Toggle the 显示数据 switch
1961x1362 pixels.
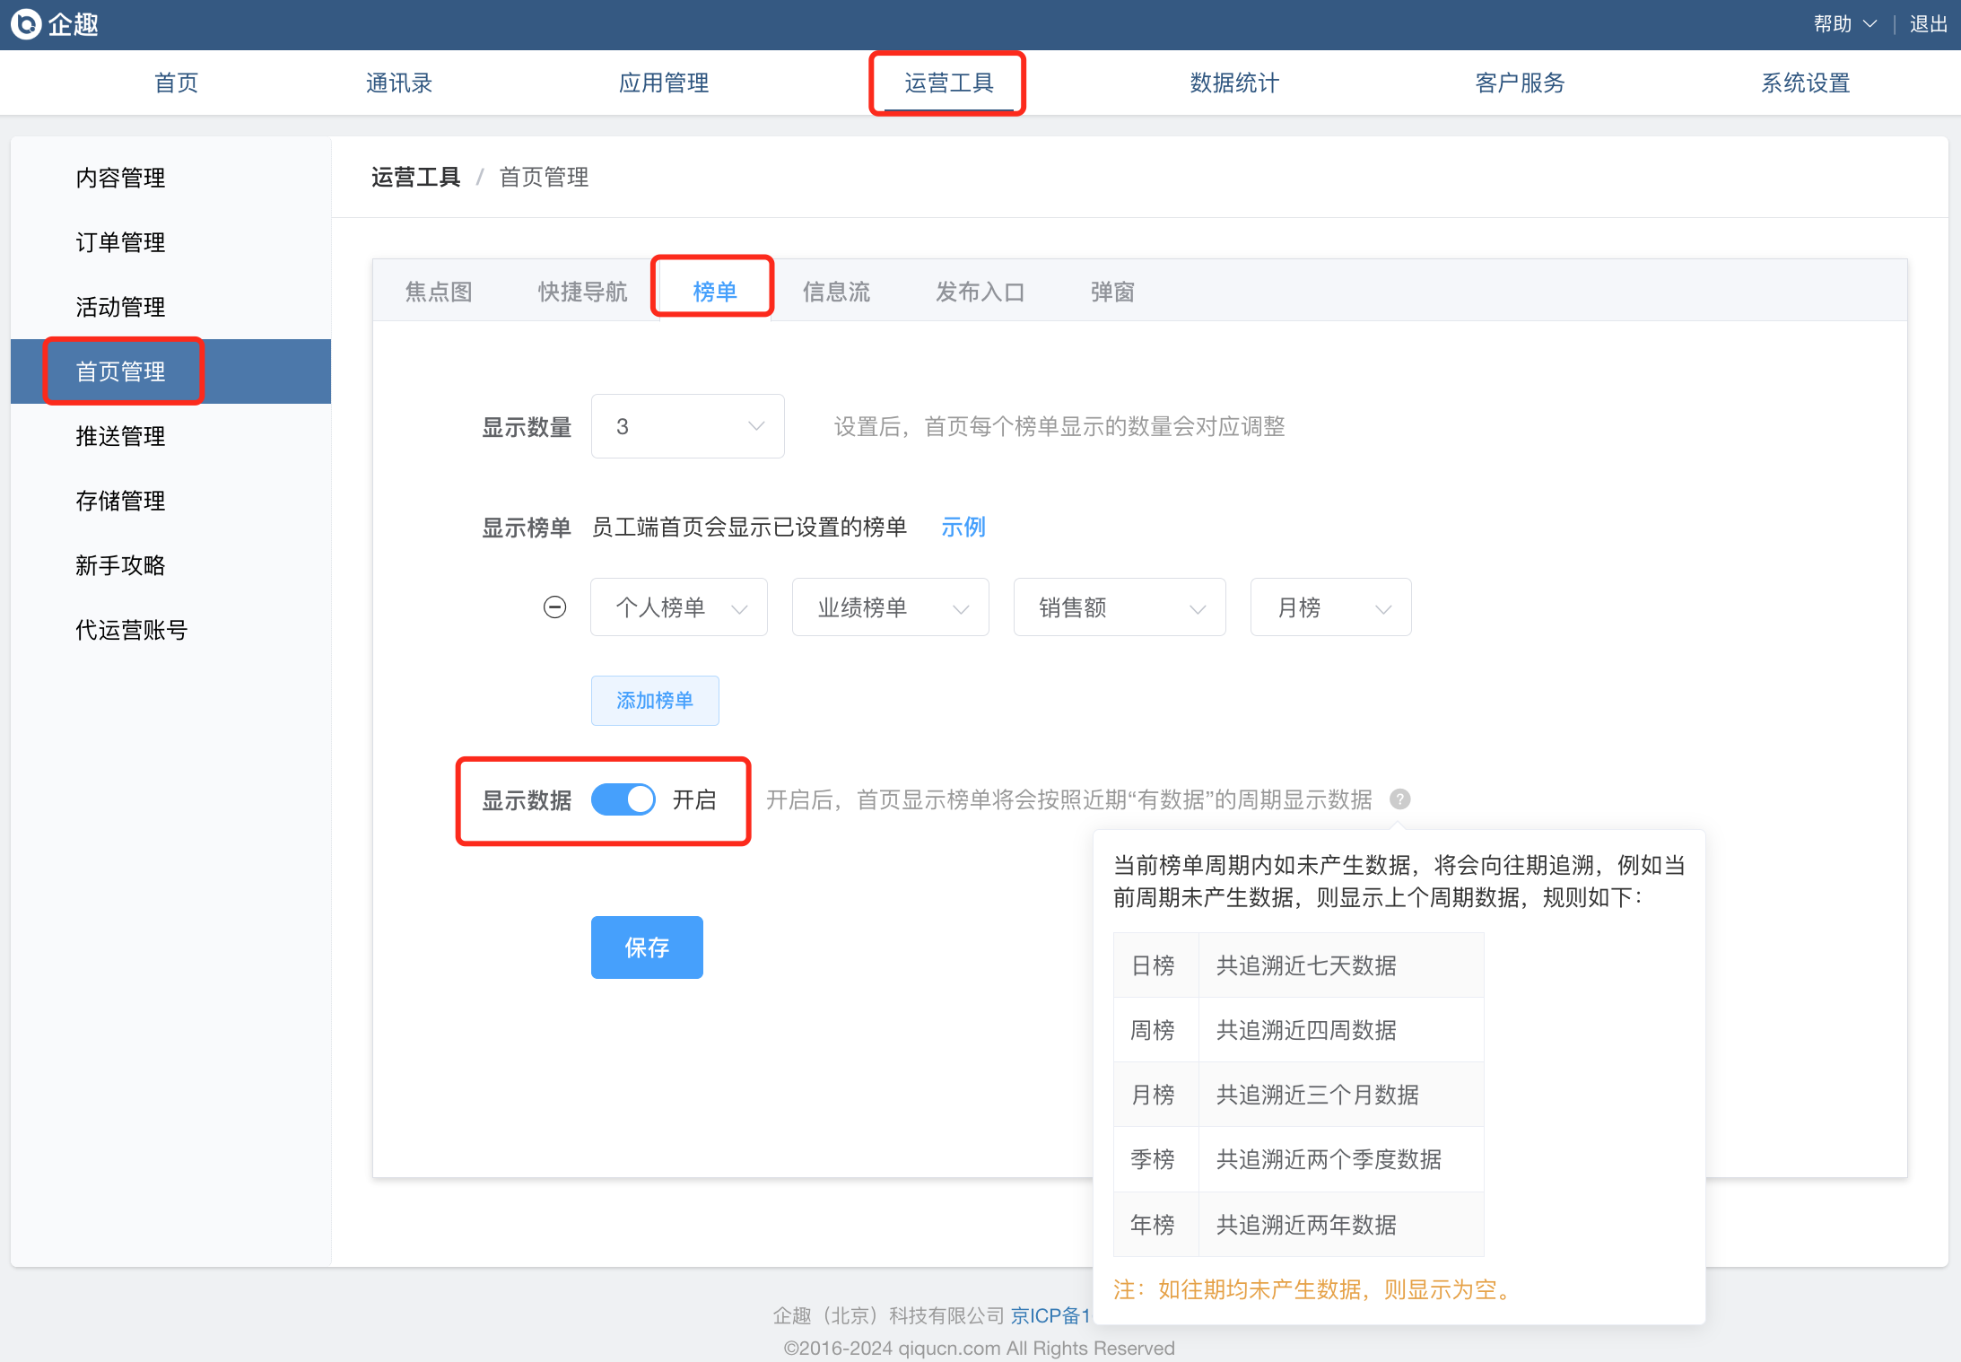(623, 799)
